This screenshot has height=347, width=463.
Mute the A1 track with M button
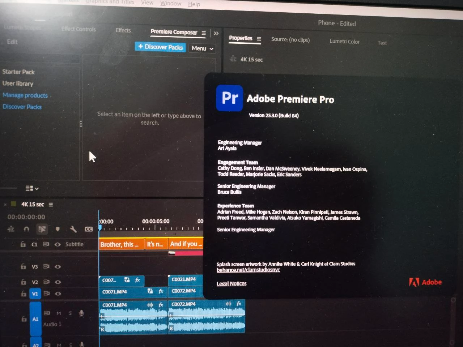pos(59,313)
